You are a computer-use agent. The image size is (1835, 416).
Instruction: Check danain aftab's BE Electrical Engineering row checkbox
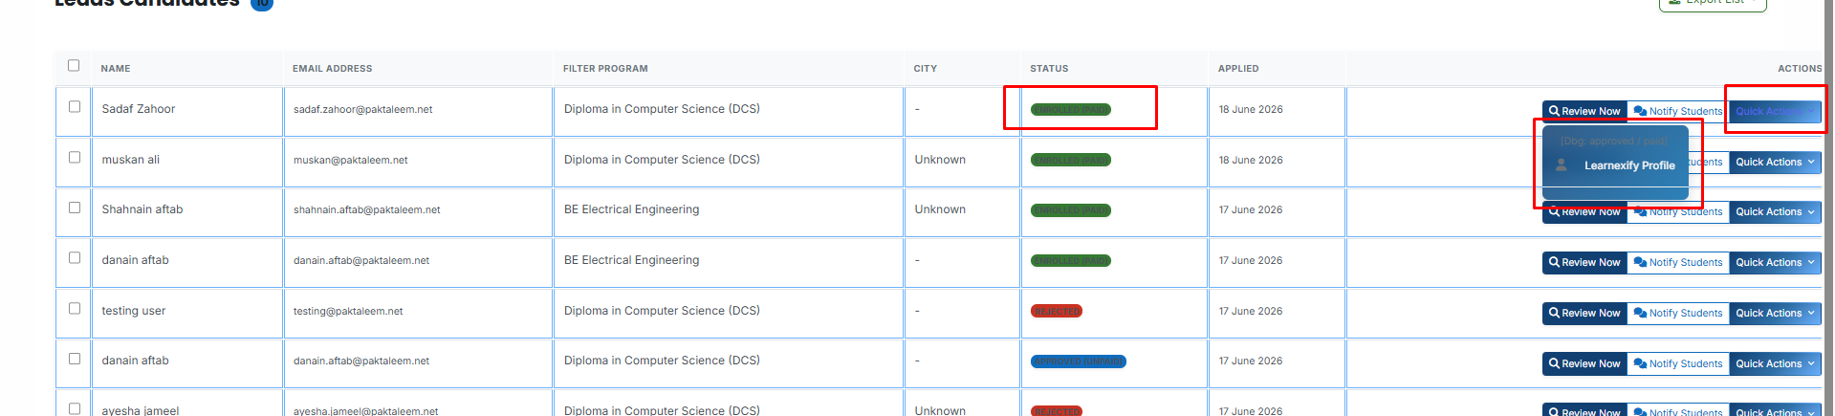75,258
